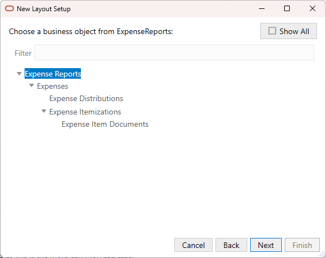326x258 pixels.
Task: Collapse the Expense Reports tree node
Action: [20, 74]
